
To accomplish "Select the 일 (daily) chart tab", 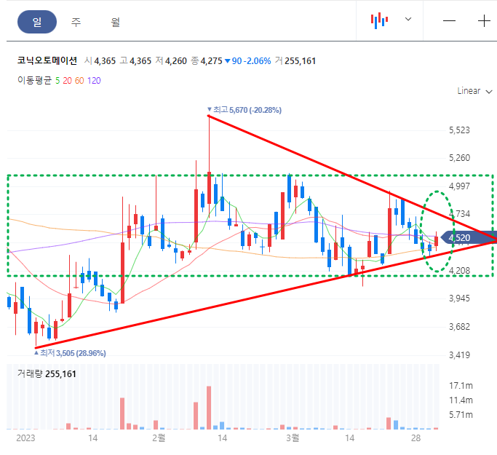I will pos(37,22).
